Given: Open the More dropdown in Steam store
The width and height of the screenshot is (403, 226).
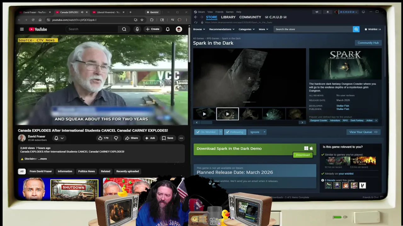Looking at the screenshot, I should [263, 29].
